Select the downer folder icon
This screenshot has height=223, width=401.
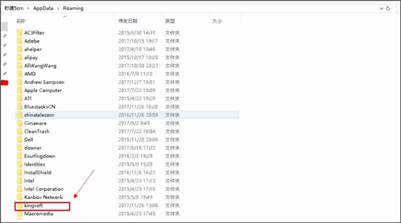point(20,148)
